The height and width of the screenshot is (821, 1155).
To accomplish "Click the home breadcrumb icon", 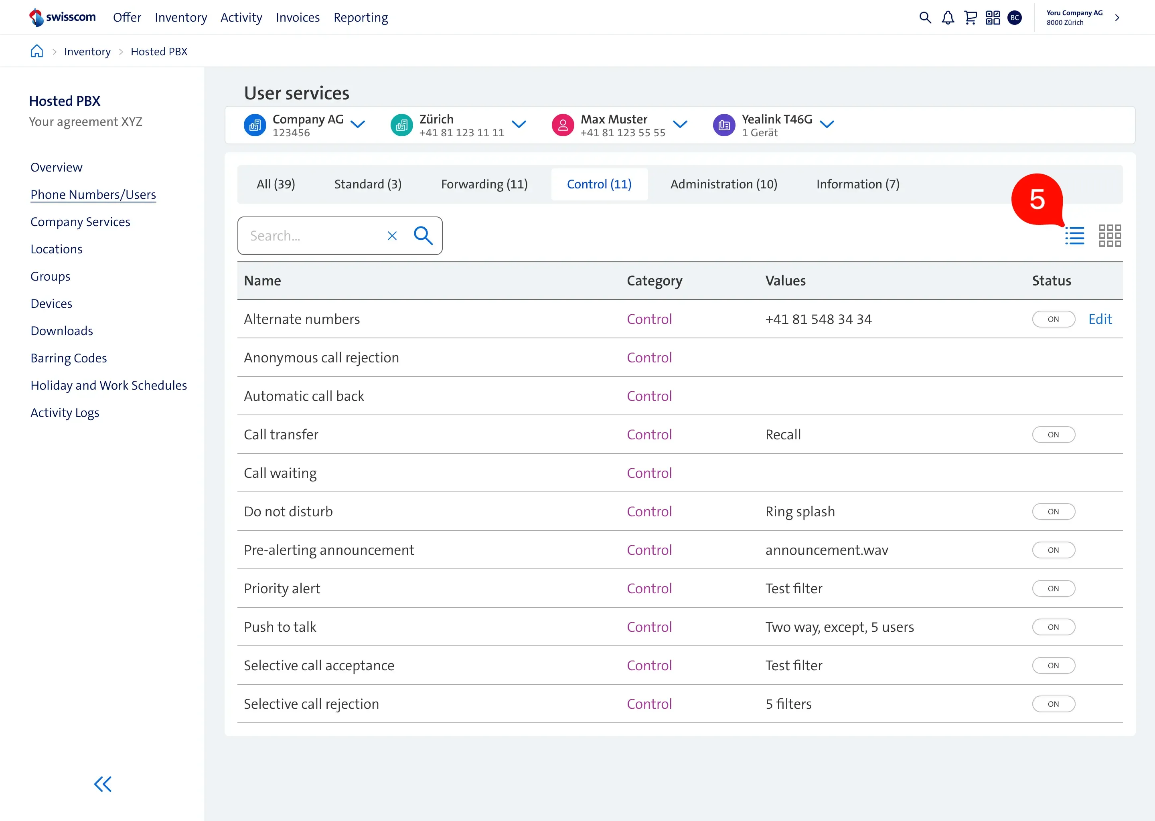I will point(36,51).
